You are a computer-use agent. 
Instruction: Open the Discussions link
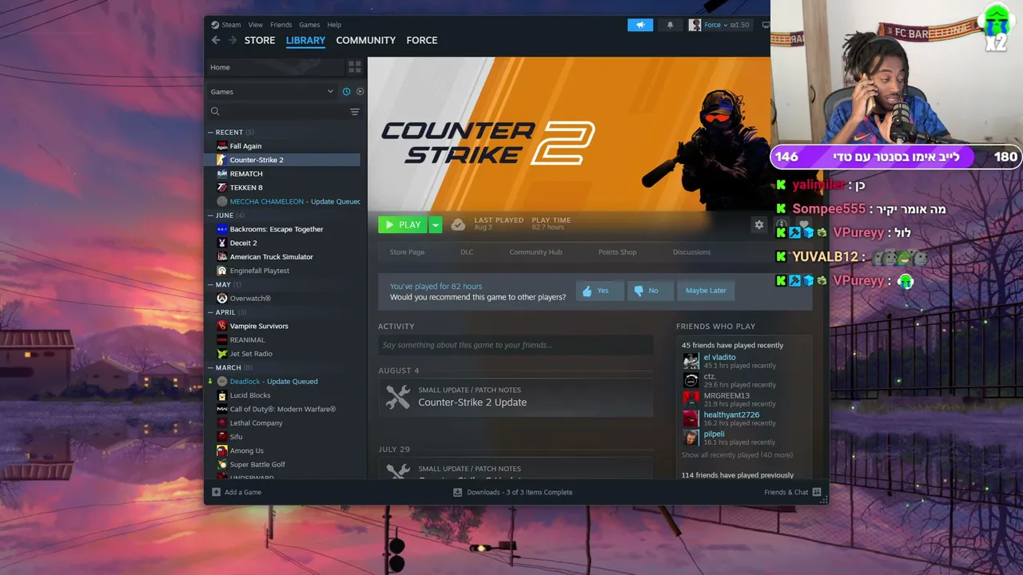pos(691,252)
